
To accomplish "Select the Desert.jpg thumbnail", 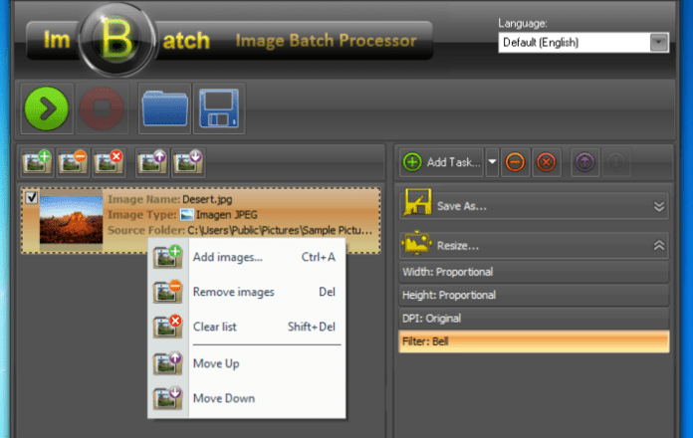I will pos(71,218).
